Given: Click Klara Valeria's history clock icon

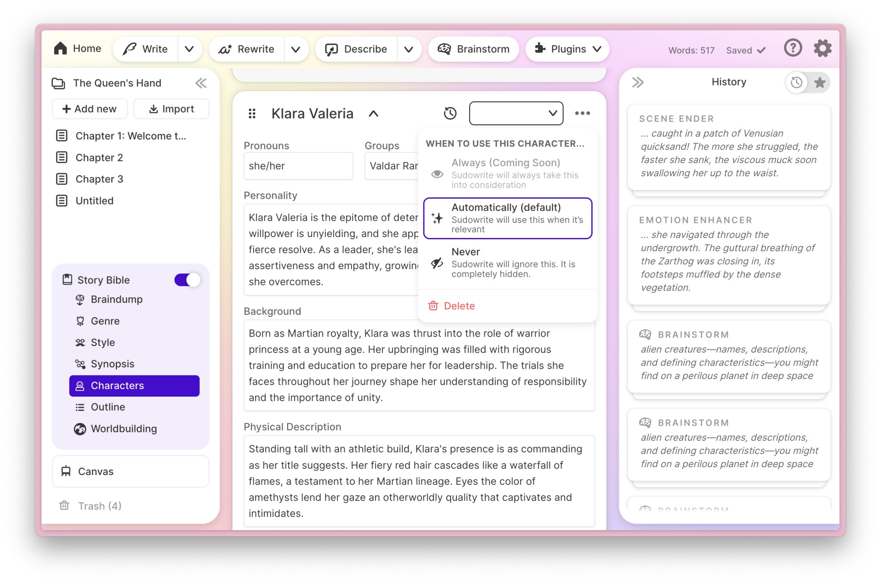Looking at the screenshot, I should (x=450, y=113).
